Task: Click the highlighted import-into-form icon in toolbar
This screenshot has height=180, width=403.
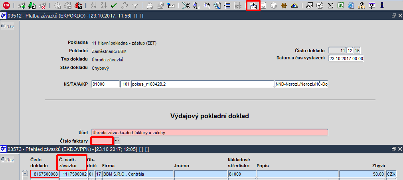Action: pyautogui.click(x=253, y=6)
